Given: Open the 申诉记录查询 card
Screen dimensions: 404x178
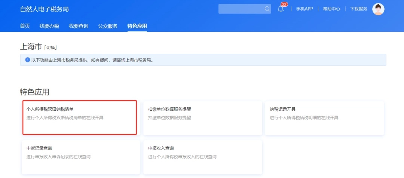Looking at the screenshot, I should coord(80,157).
